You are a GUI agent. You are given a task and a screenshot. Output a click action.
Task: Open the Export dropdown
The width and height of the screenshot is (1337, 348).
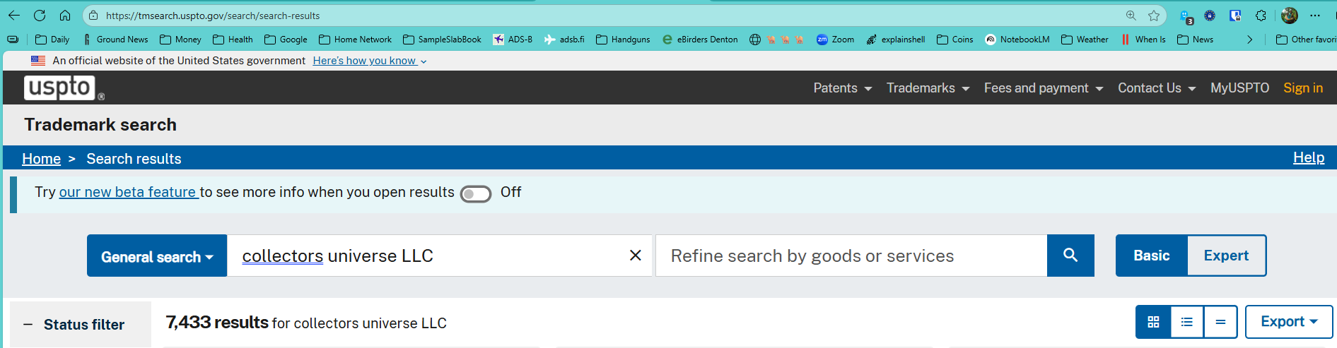click(1289, 322)
